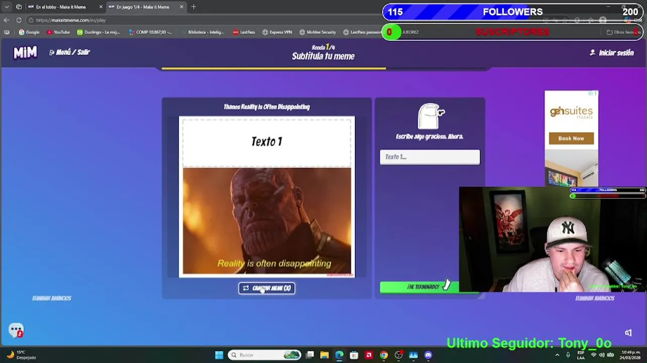Switch to 'En juego 1/4 - Make it Meme' tab
Screen dimensions: 647x363
click(143, 7)
